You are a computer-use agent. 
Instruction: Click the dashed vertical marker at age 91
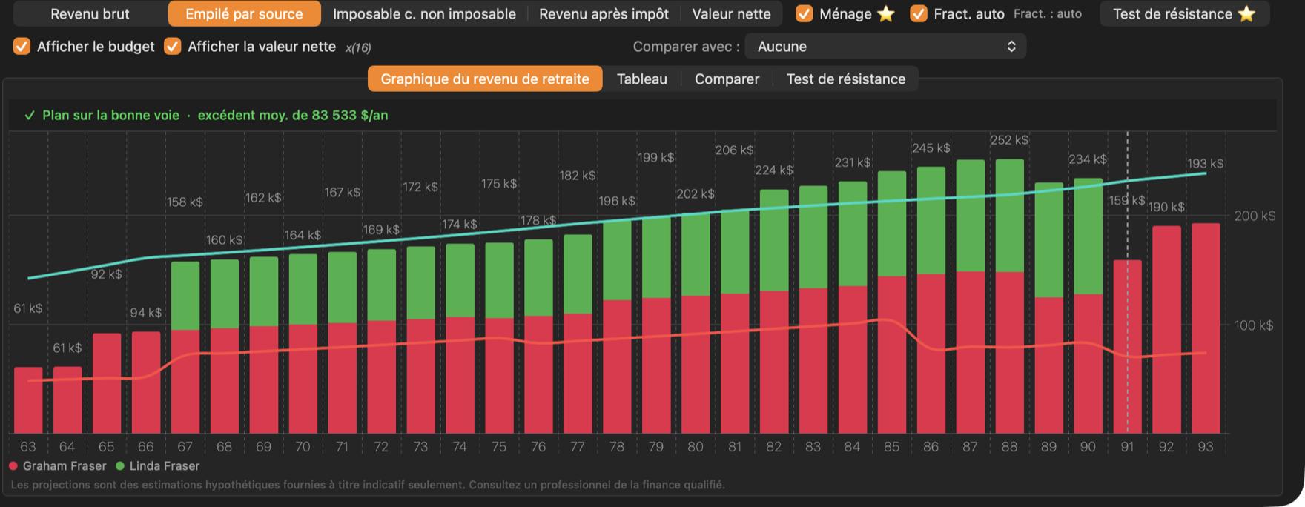click(1128, 282)
